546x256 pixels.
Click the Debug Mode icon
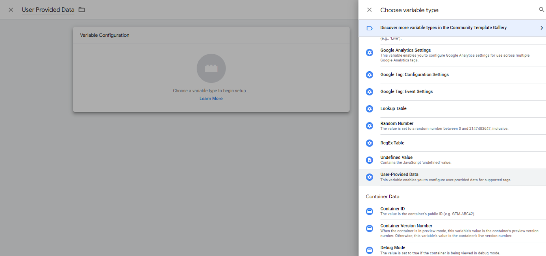(x=370, y=250)
